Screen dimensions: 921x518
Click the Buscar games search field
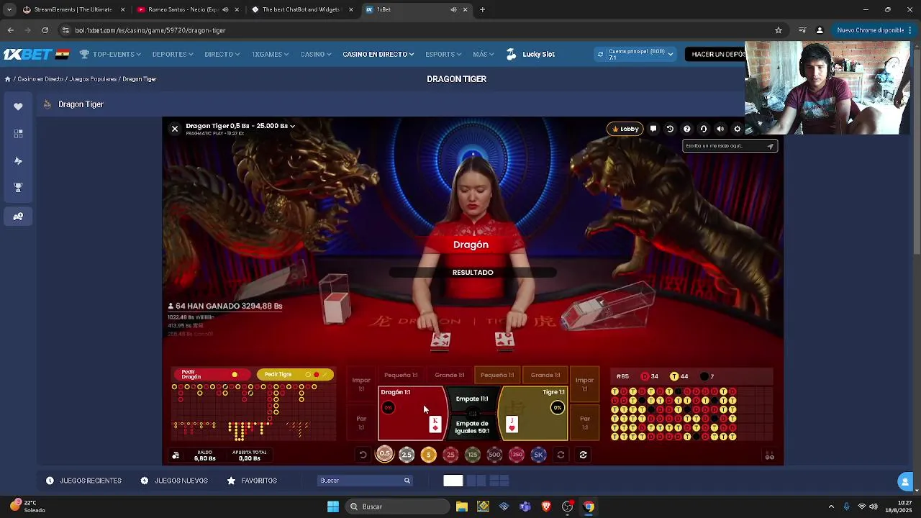click(x=365, y=481)
